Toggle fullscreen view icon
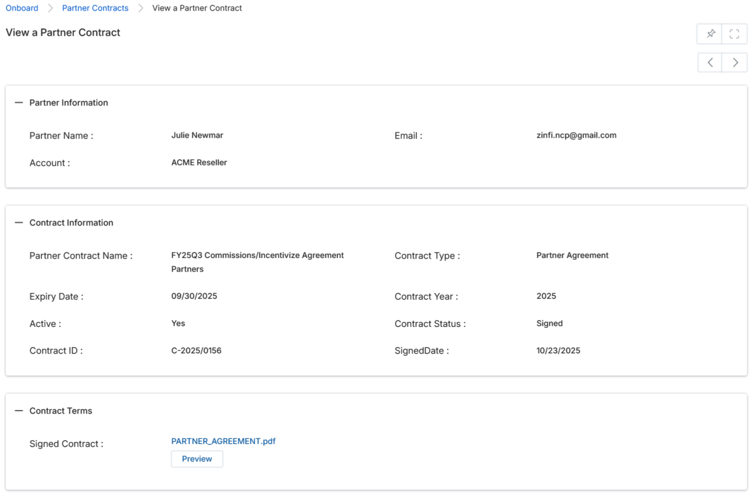 [734, 34]
